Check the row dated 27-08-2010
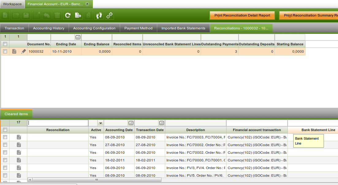Screen dimensions: 338x185 pos(5,145)
